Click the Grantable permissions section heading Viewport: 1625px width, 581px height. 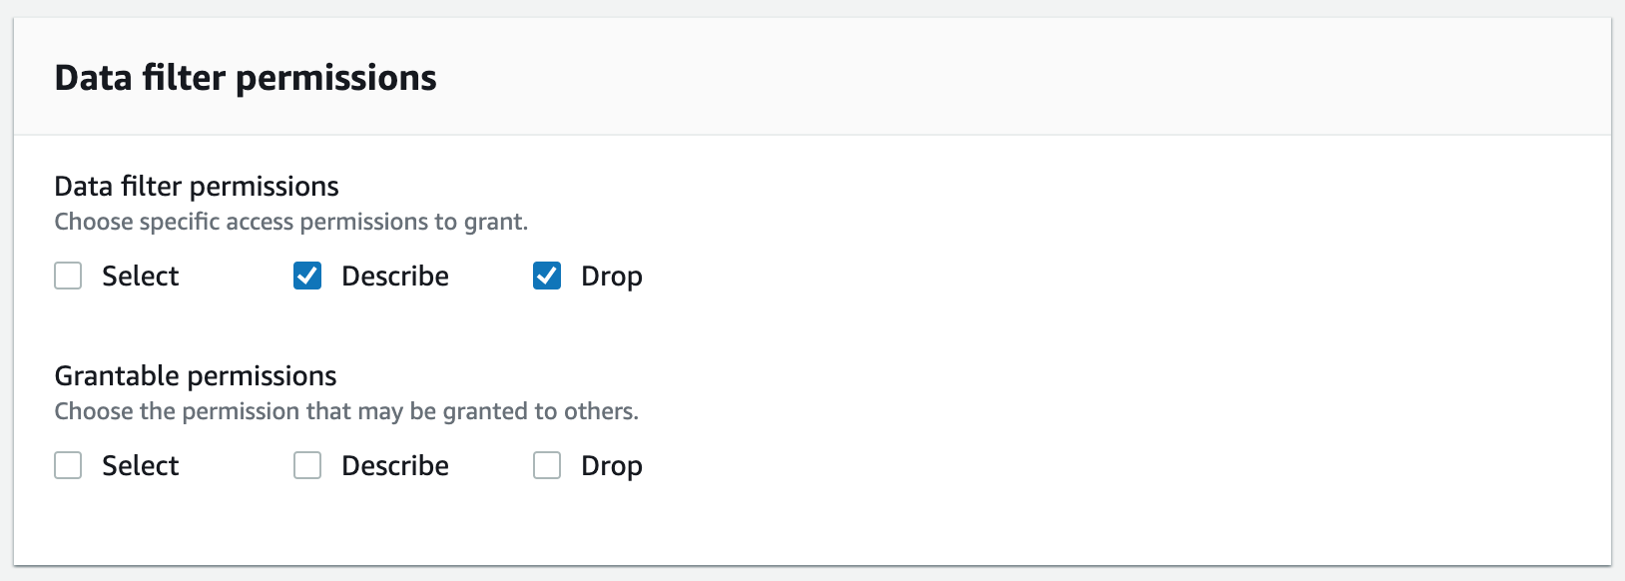click(196, 376)
